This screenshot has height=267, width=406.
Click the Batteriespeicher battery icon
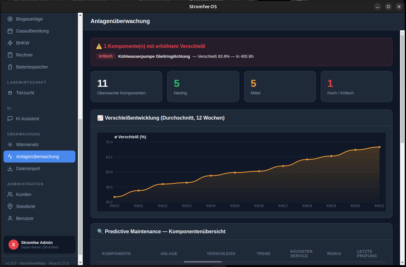pos(10,67)
